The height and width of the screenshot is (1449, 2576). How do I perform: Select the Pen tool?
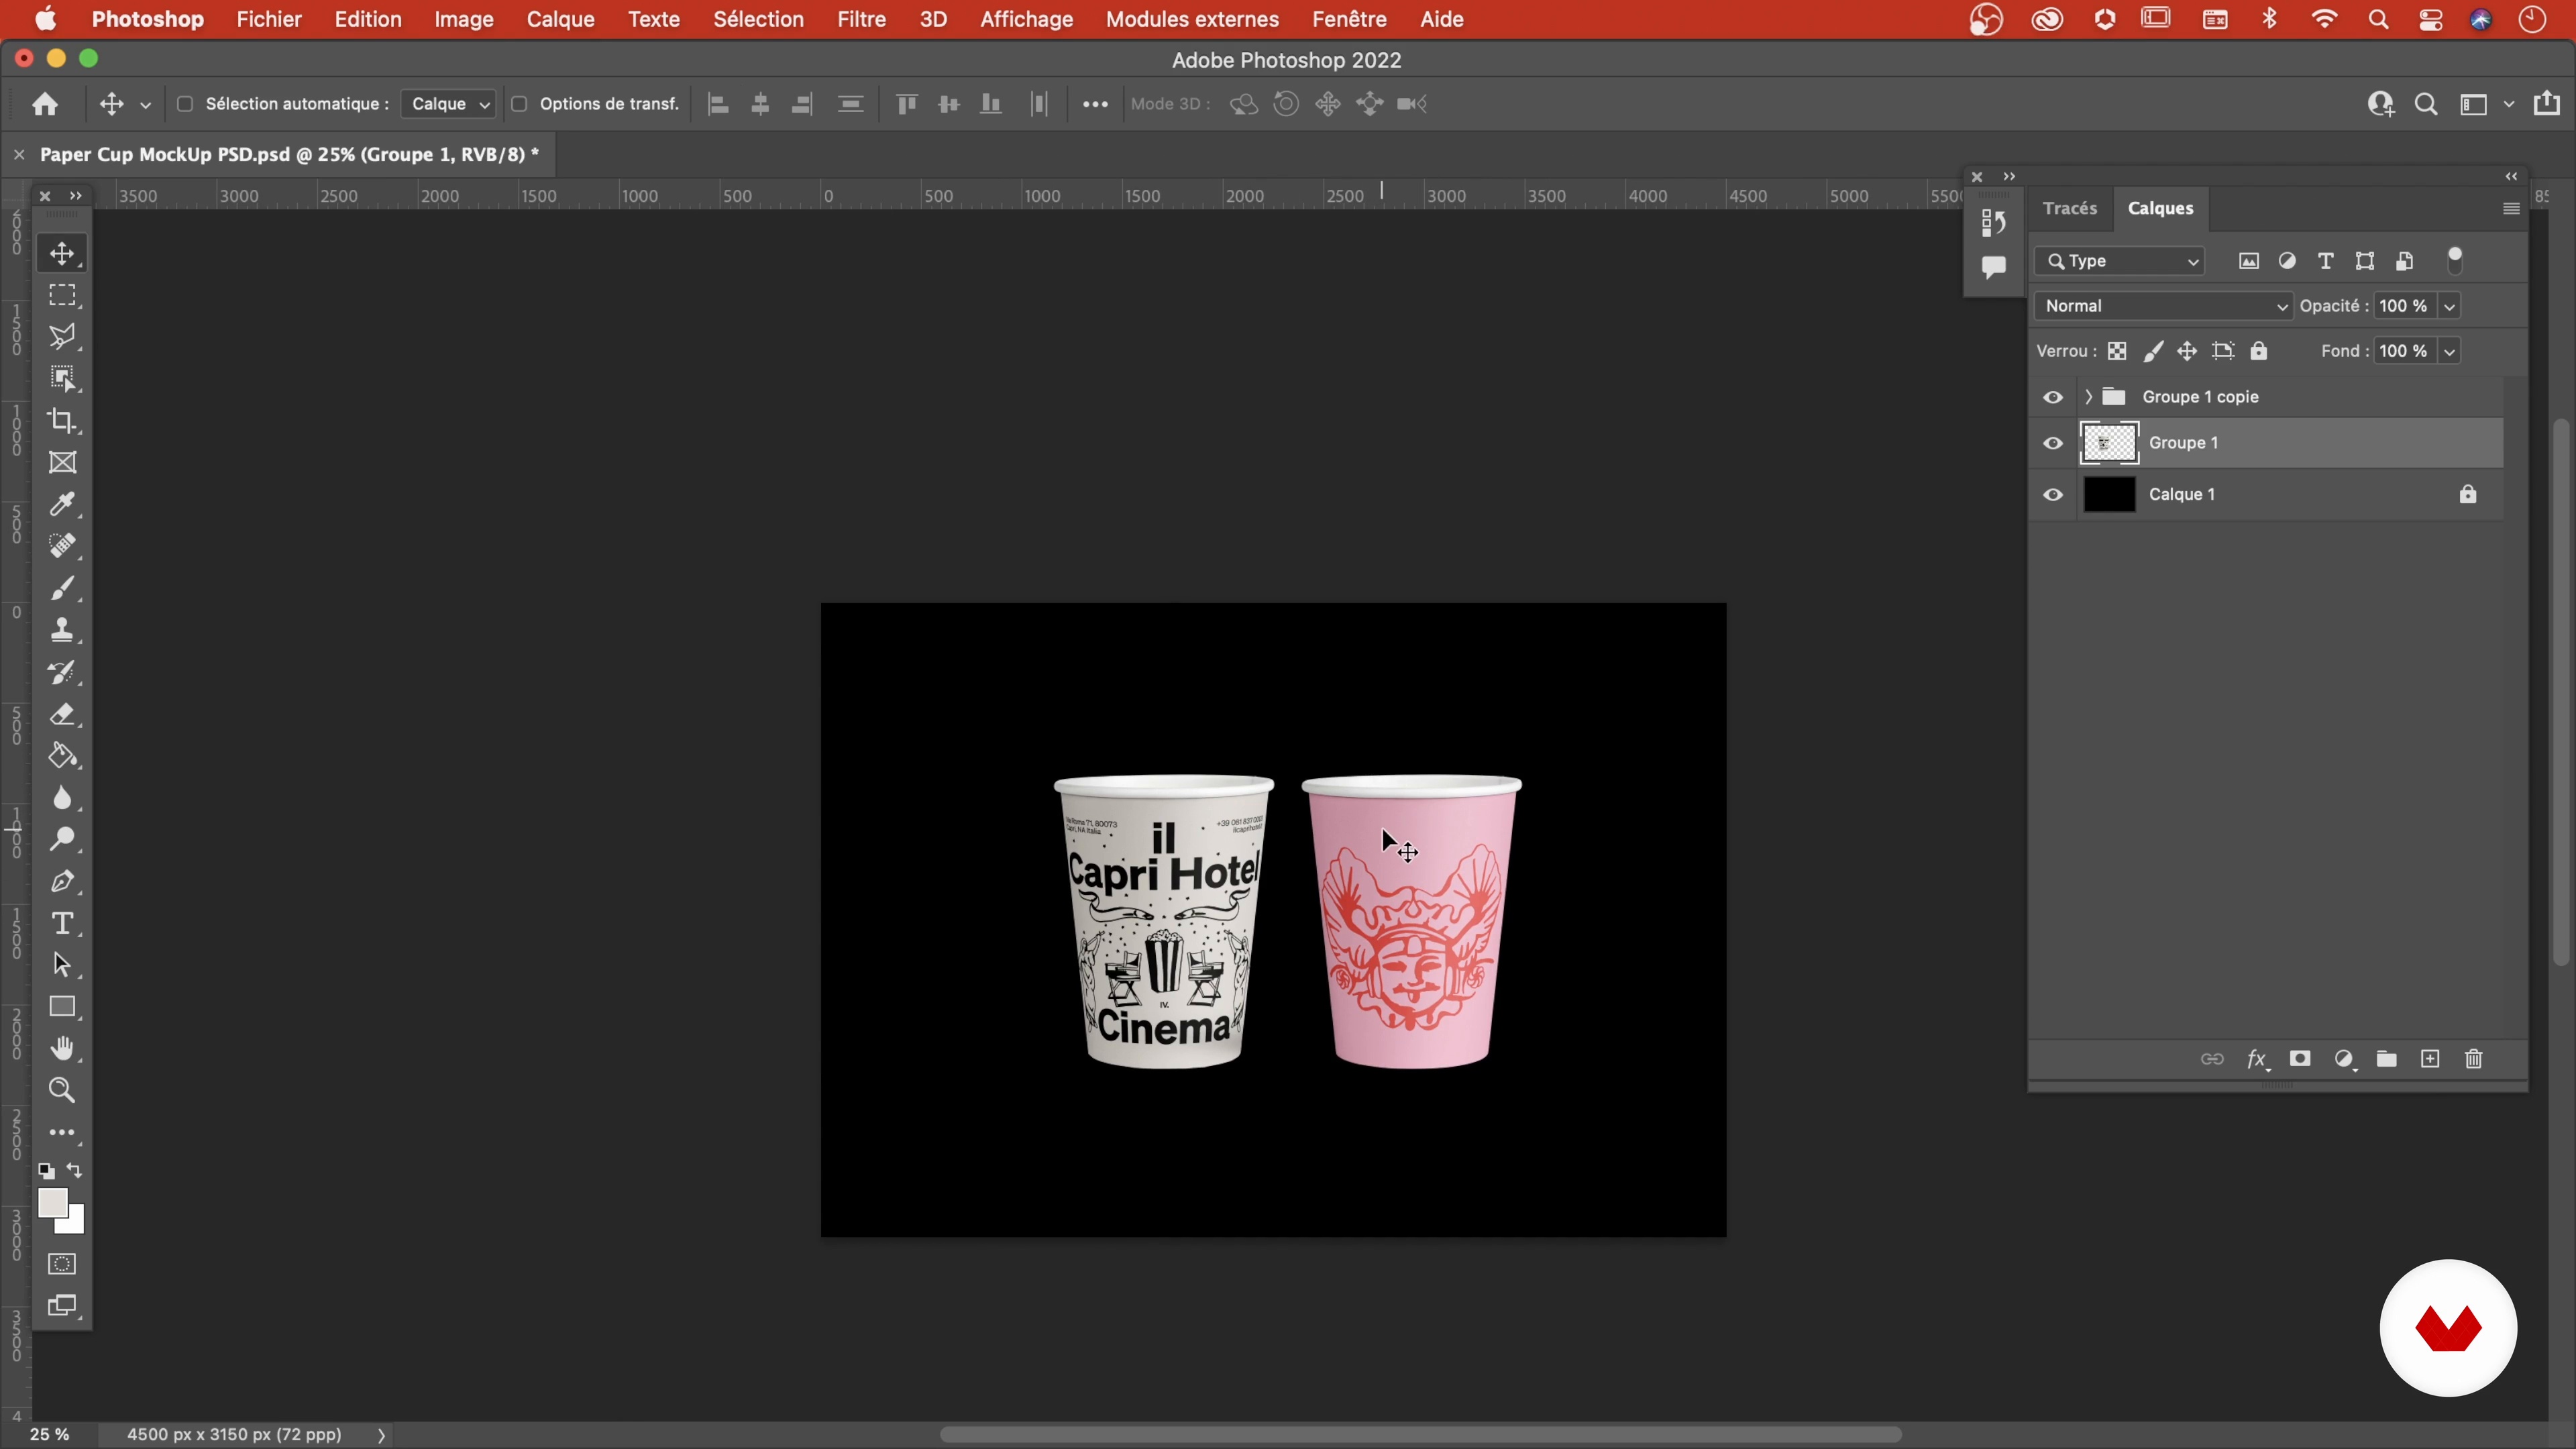pos(62,881)
